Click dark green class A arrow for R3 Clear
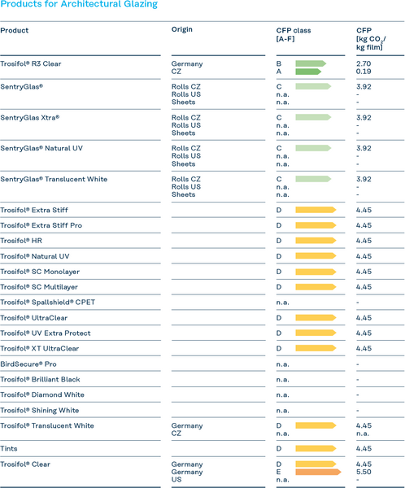 click(x=308, y=72)
